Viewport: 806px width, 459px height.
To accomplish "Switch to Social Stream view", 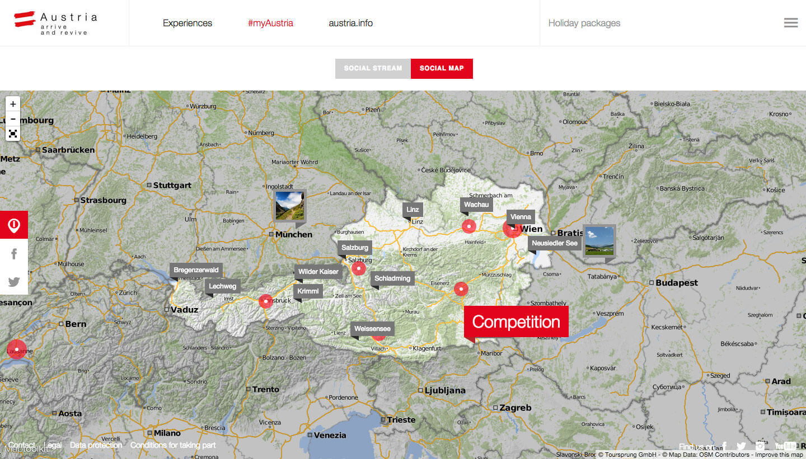I will pyautogui.click(x=373, y=68).
